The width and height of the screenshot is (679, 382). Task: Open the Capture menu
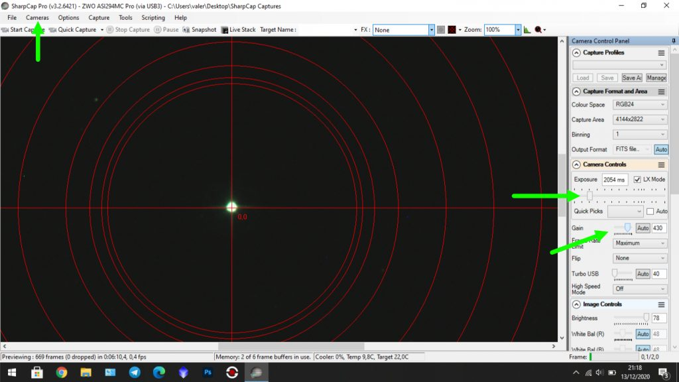tap(99, 18)
